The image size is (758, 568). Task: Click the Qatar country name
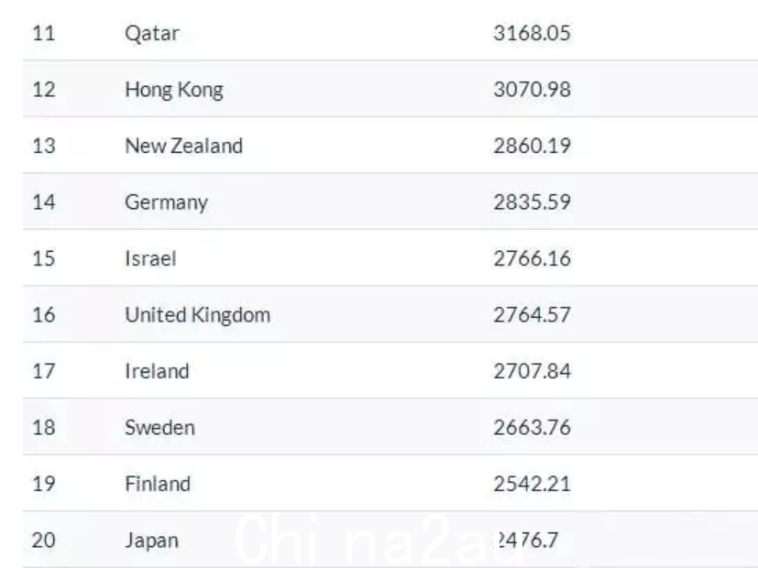click(x=152, y=34)
